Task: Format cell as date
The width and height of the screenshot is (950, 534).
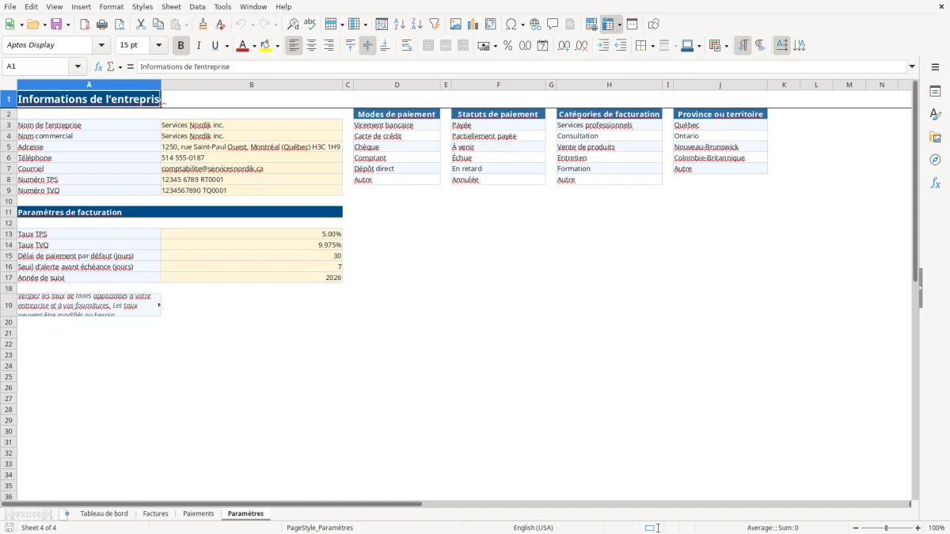Action: click(x=543, y=46)
